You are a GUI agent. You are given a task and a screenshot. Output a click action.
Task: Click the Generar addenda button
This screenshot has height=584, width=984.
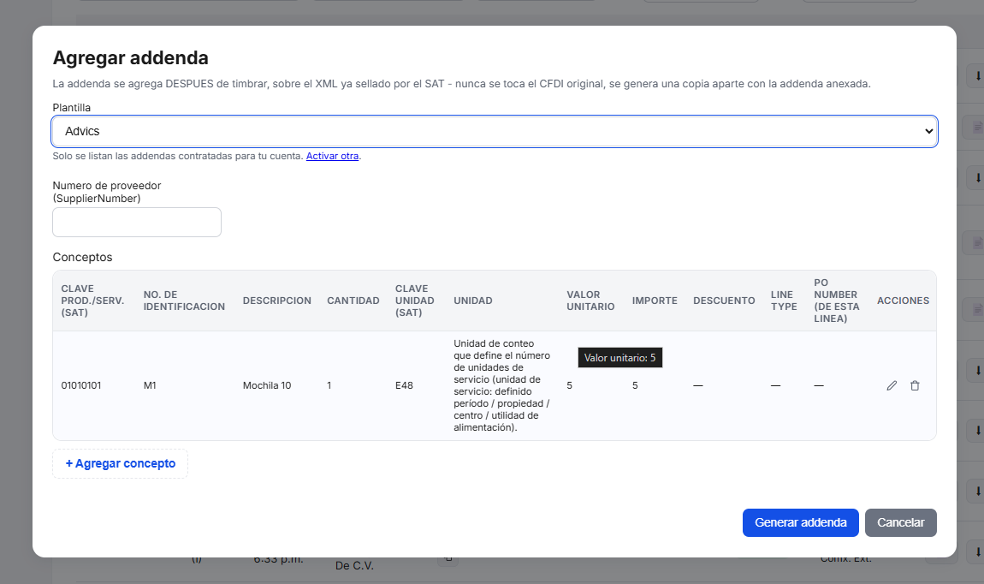[x=800, y=522]
